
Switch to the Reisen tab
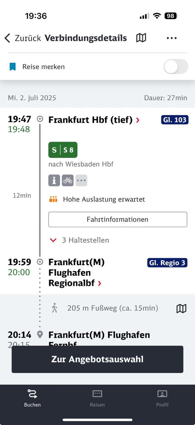[x=97, y=398]
